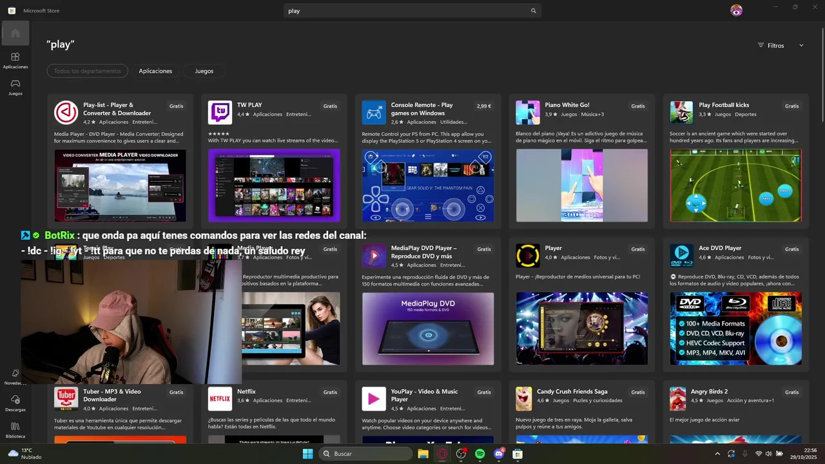Click the "Ace DVD Player" title text
Image resolution: width=825 pixels, height=464 pixels.
(x=721, y=248)
